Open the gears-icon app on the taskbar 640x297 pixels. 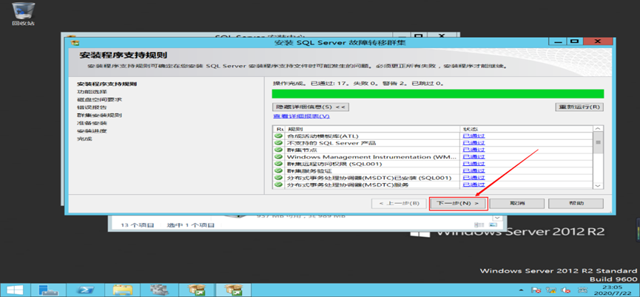tap(159, 290)
